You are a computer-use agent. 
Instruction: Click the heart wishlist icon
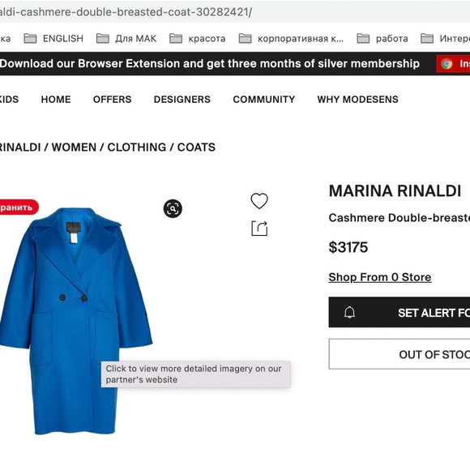point(259,200)
